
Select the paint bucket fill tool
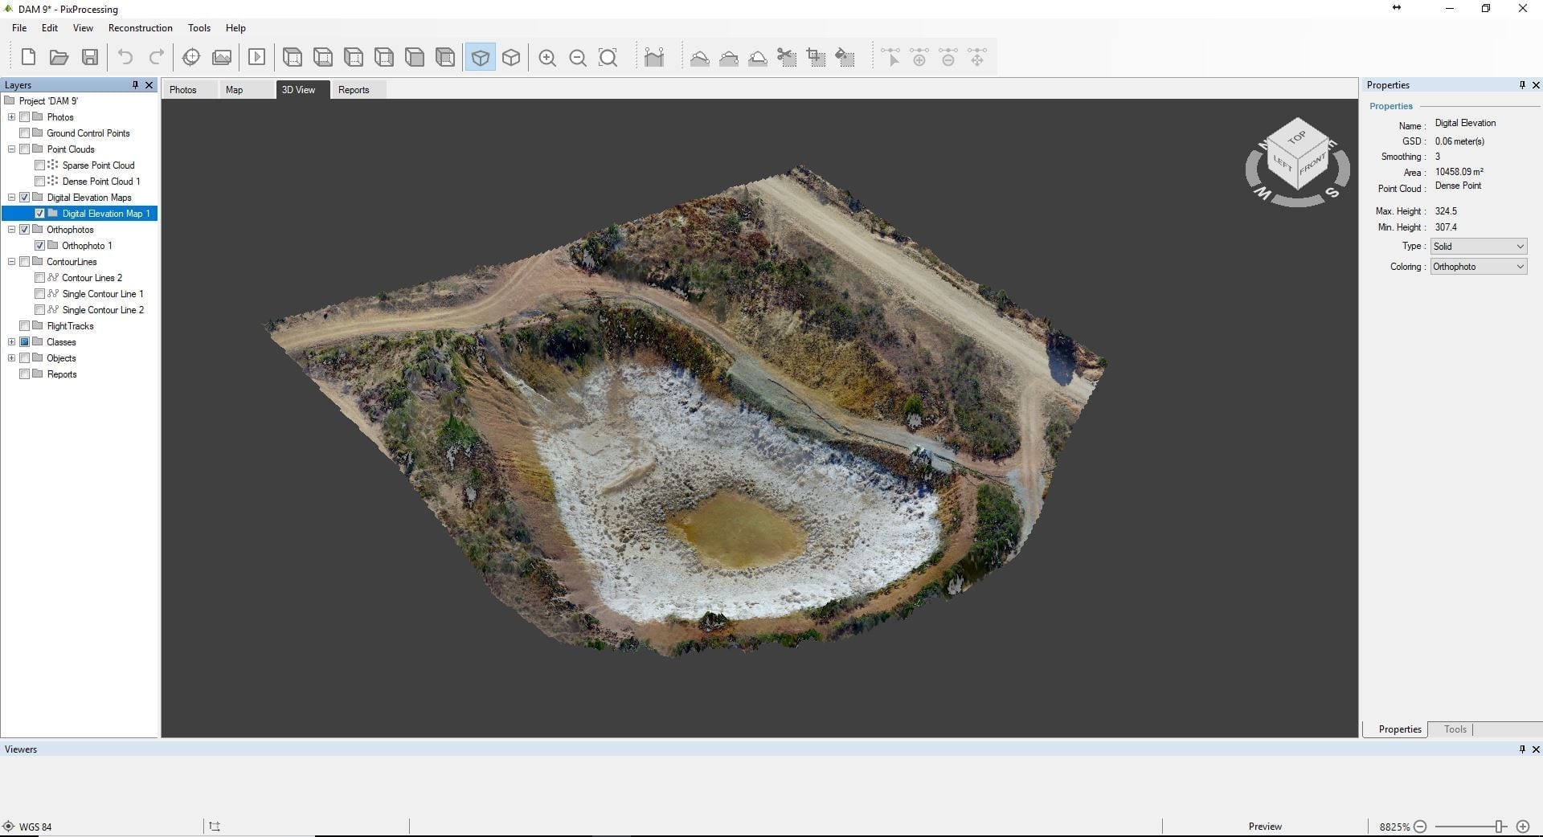coord(845,57)
